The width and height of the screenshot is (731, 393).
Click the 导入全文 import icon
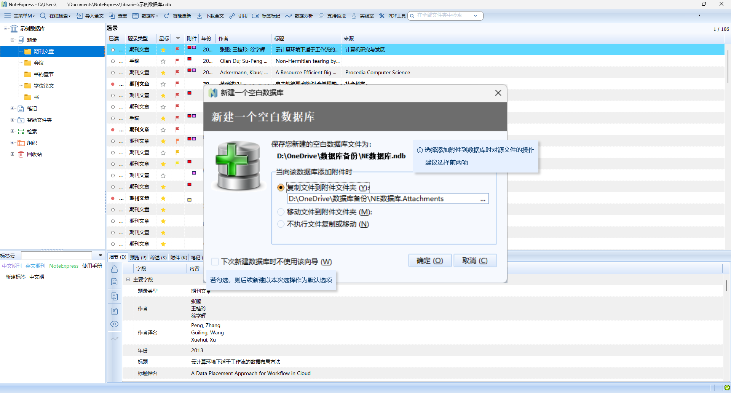point(79,16)
